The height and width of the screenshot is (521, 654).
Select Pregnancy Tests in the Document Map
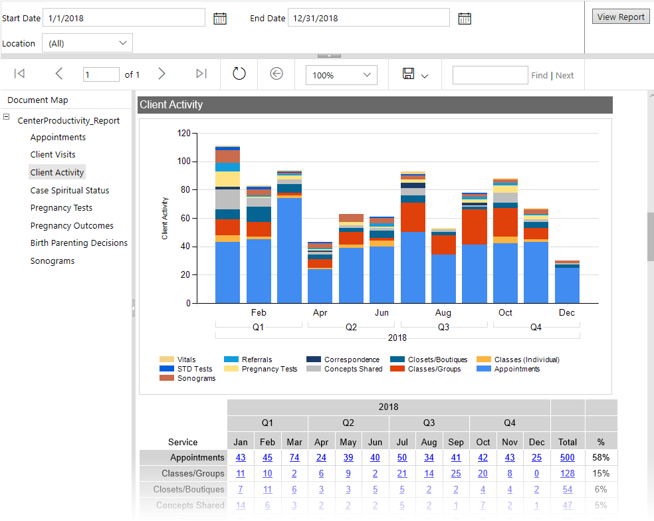click(x=61, y=208)
